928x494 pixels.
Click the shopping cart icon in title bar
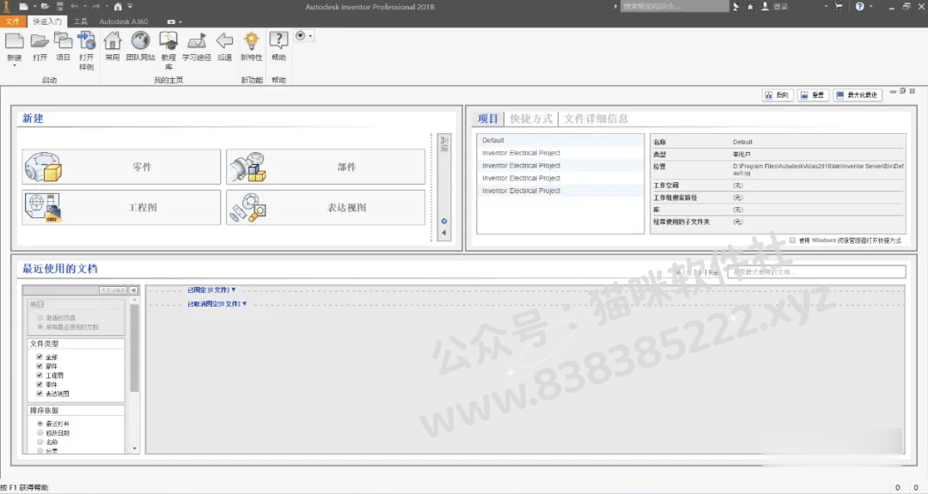839,7
